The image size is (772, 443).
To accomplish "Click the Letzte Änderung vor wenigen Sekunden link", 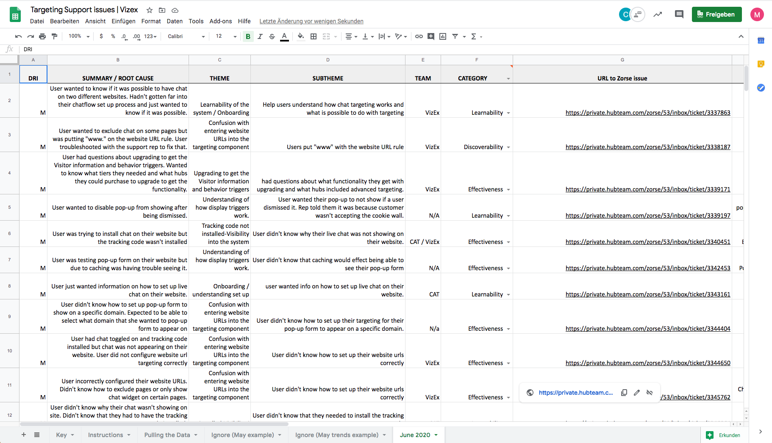I will click(x=311, y=21).
